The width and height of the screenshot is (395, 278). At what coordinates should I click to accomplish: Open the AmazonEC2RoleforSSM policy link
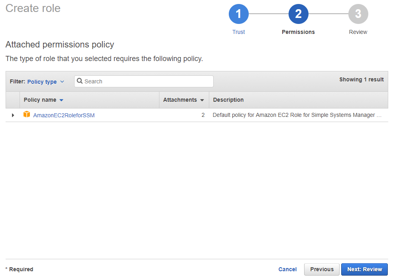pos(64,115)
